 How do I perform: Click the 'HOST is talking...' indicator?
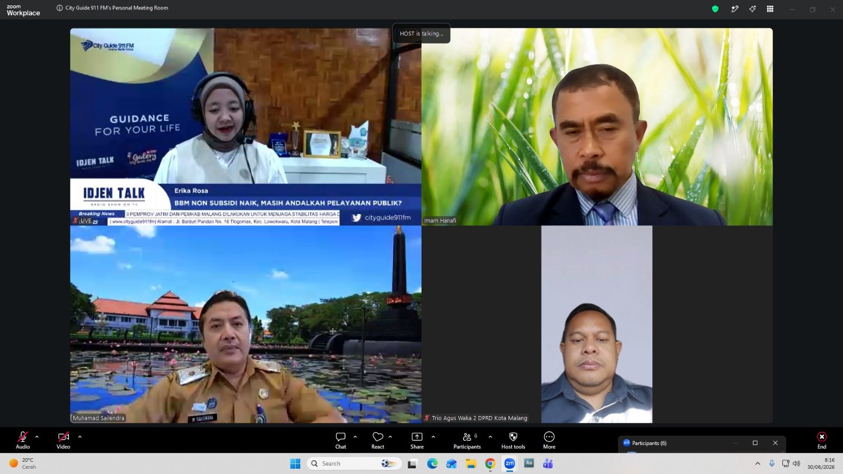coord(421,33)
